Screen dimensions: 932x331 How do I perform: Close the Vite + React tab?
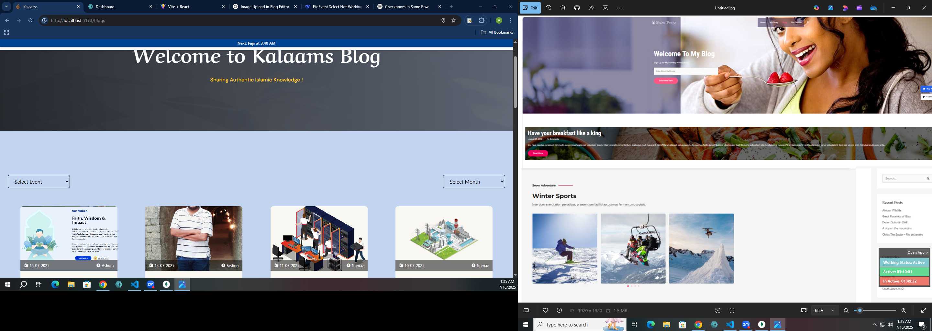coord(223,6)
